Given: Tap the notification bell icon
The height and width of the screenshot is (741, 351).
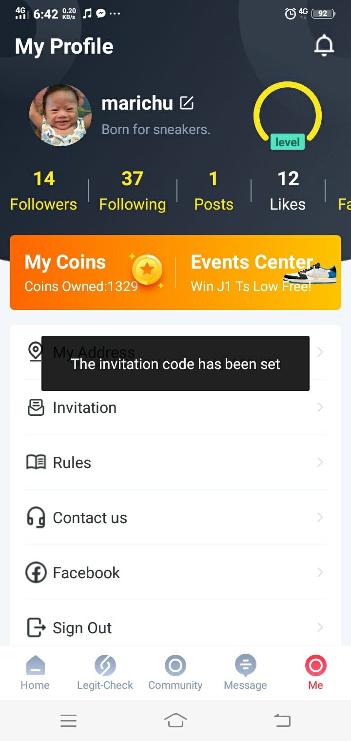Looking at the screenshot, I should pos(324,46).
